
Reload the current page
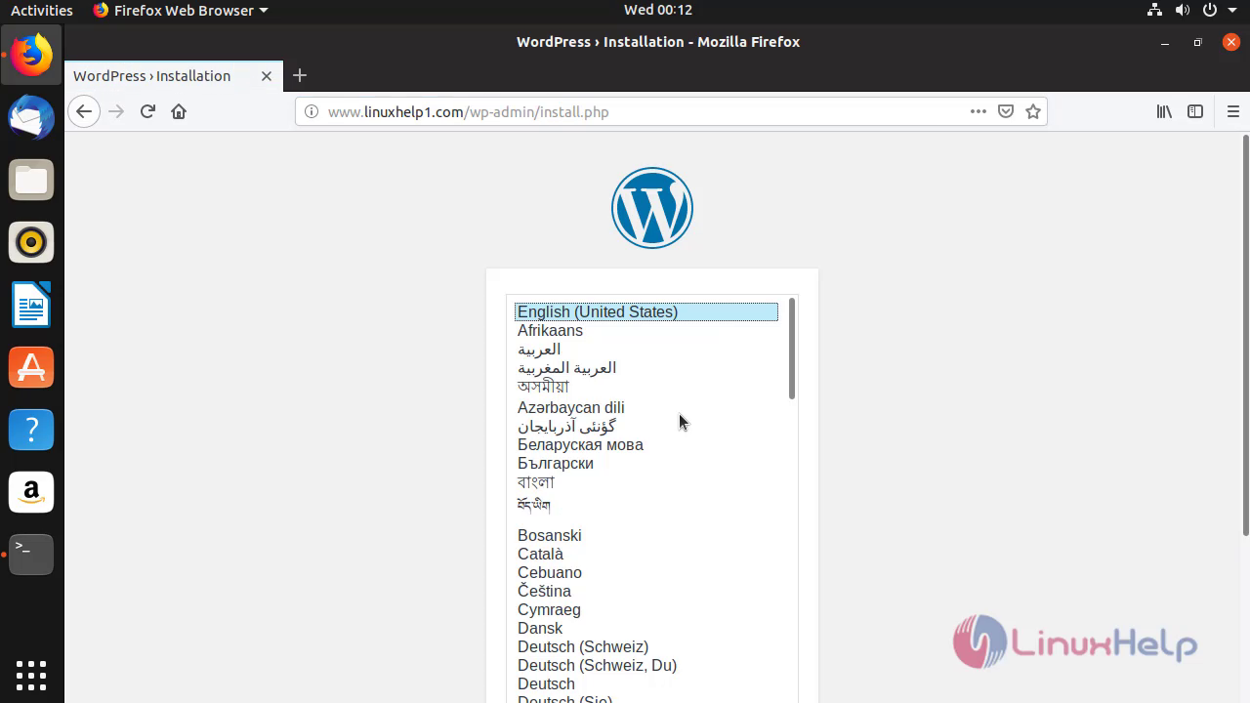coord(147,111)
